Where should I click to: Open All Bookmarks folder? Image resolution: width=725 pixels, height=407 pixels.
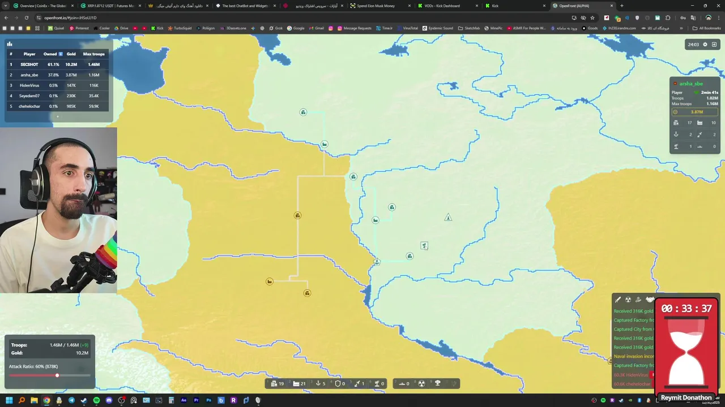(x=707, y=28)
